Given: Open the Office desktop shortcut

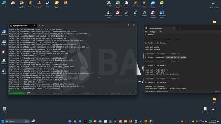Looking at the screenshot, I should [x=4, y=52].
